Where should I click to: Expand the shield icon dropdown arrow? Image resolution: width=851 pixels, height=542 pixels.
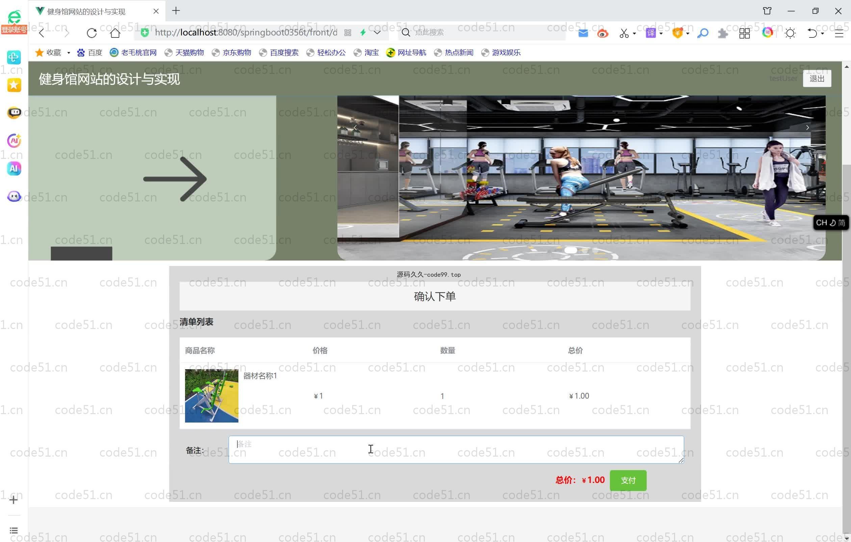click(x=688, y=33)
